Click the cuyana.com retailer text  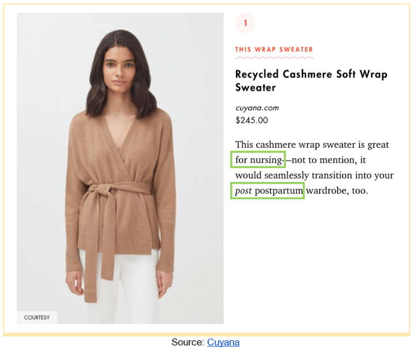(x=257, y=108)
